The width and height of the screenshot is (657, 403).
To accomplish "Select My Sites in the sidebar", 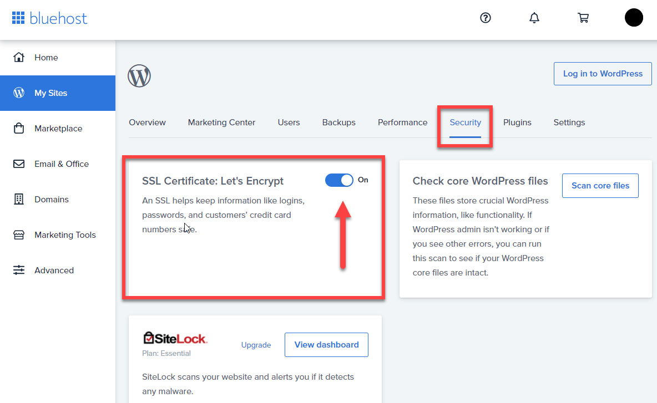I will pos(57,93).
